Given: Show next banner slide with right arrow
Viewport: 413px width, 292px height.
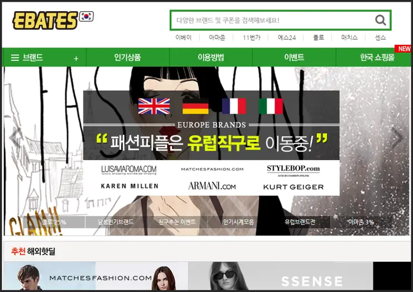Looking at the screenshot, I should 397,138.
